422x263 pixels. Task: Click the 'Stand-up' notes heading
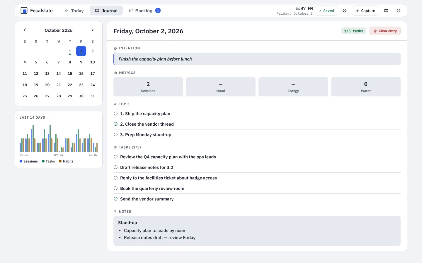[x=127, y=223]
